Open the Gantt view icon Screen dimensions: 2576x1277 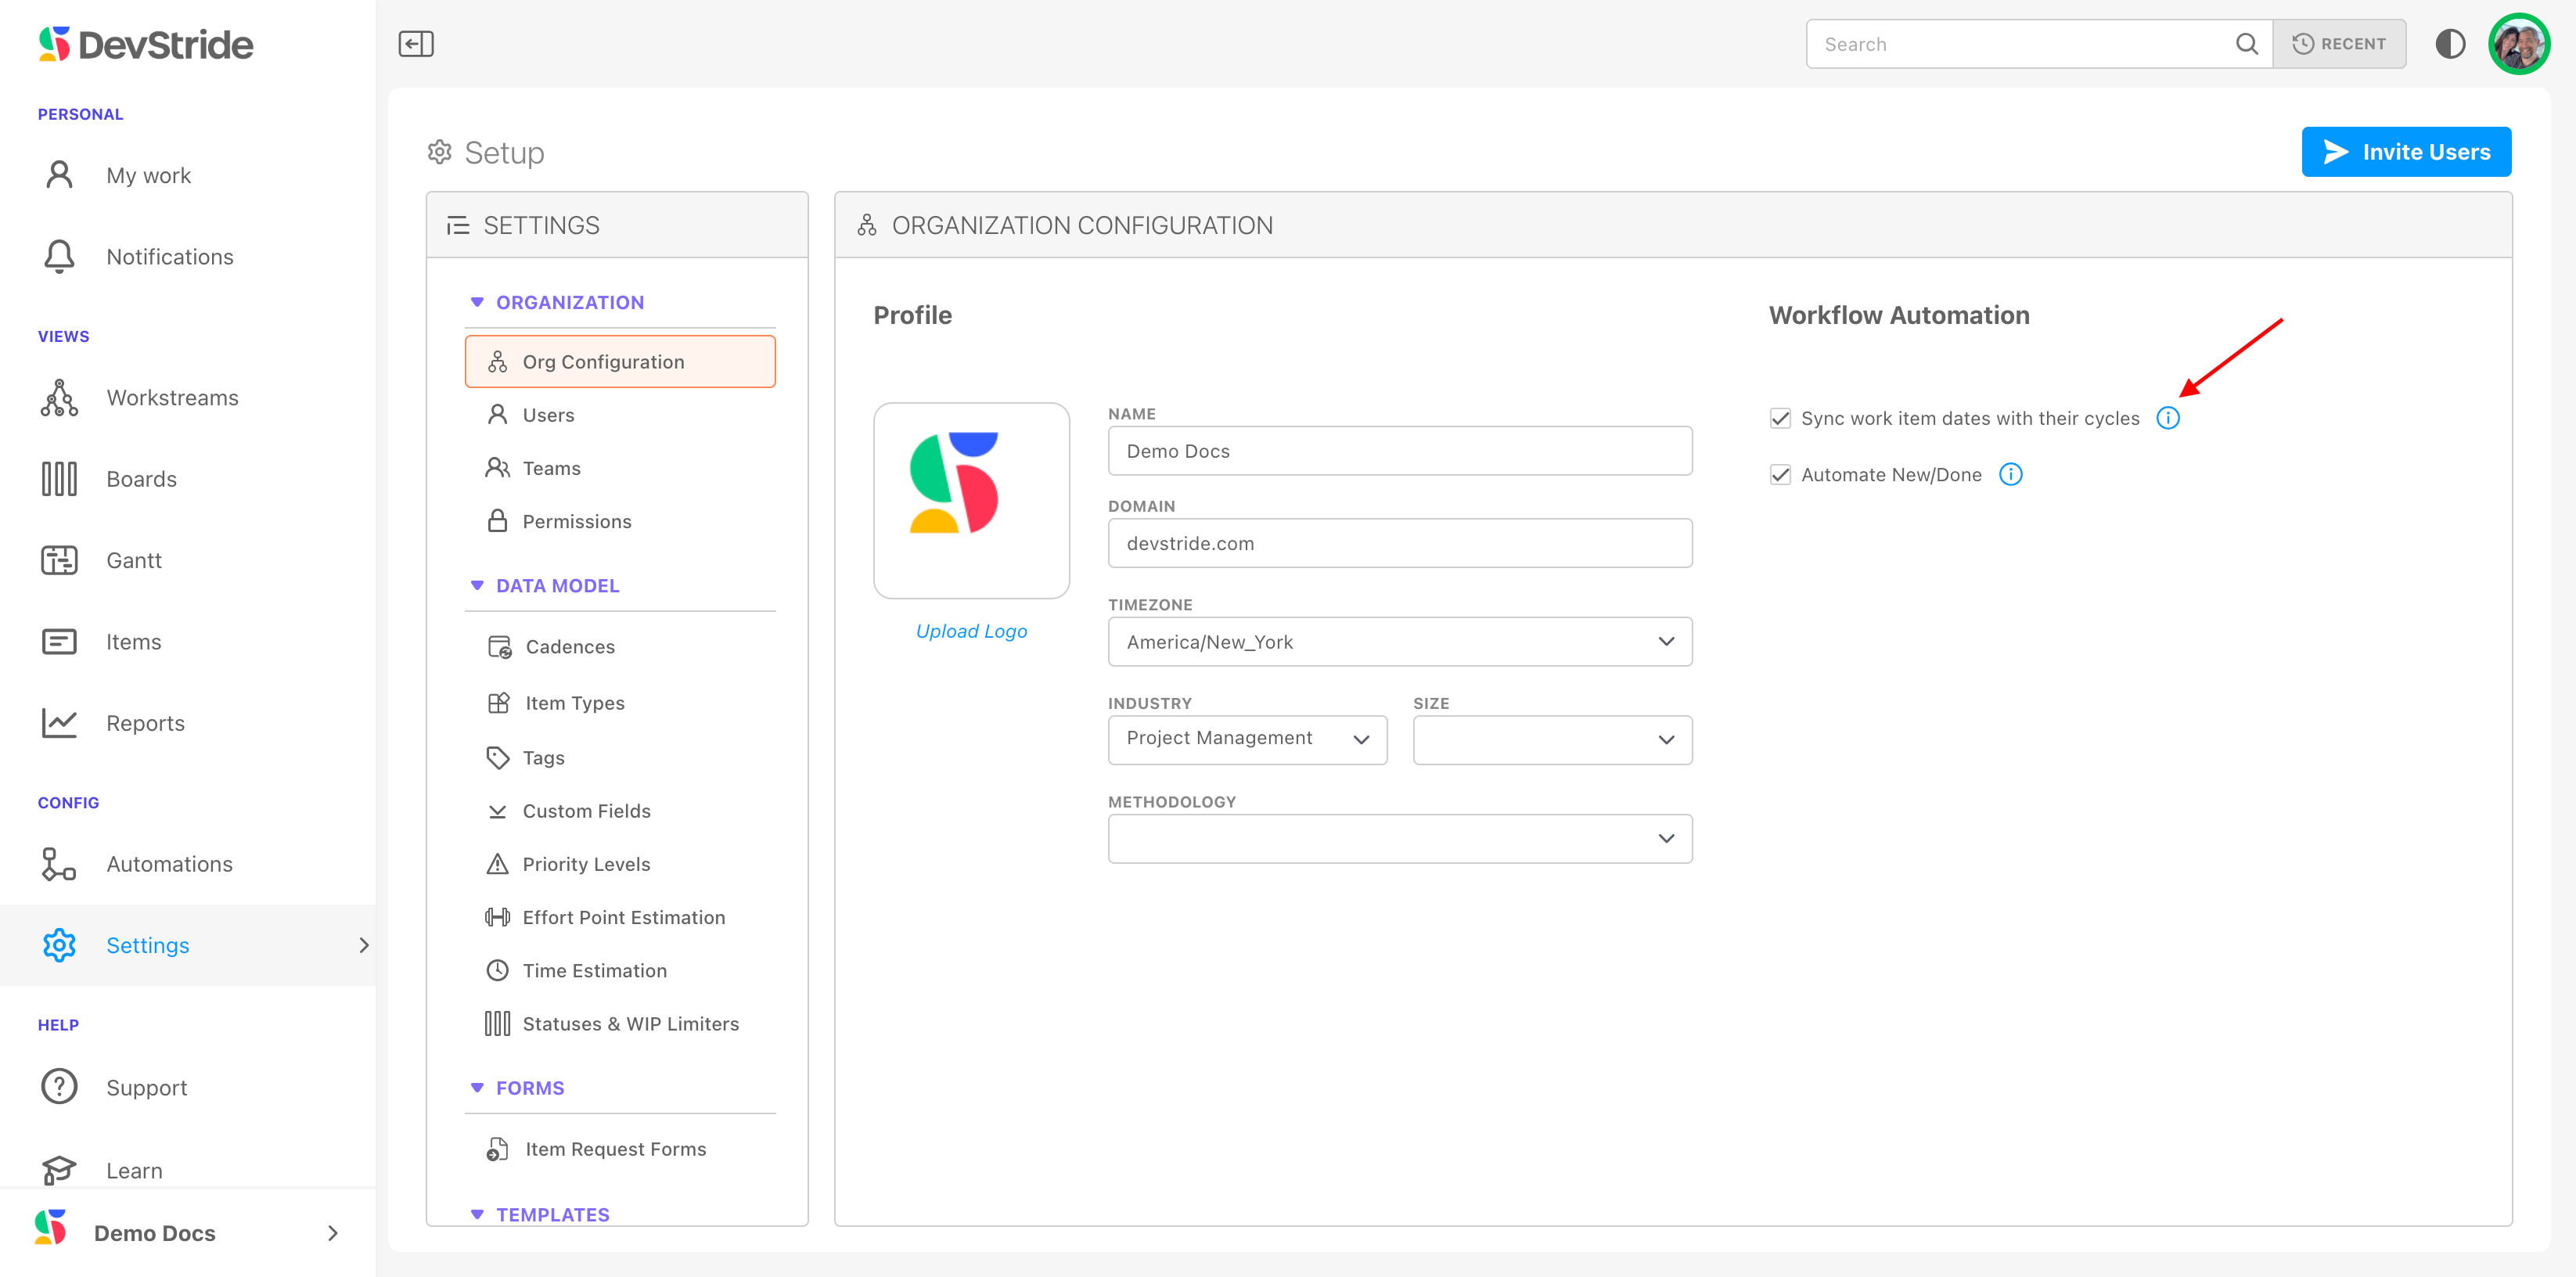59,560
